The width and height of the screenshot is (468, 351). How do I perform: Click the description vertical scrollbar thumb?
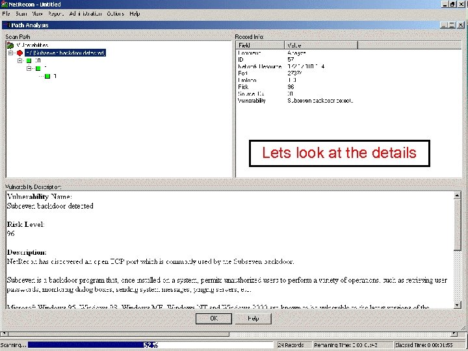click(x=457, y=225)
